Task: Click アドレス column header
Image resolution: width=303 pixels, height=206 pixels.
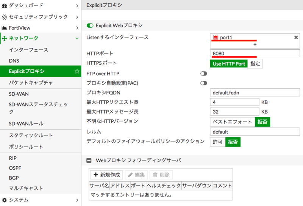Action: [x=120, y=186]
